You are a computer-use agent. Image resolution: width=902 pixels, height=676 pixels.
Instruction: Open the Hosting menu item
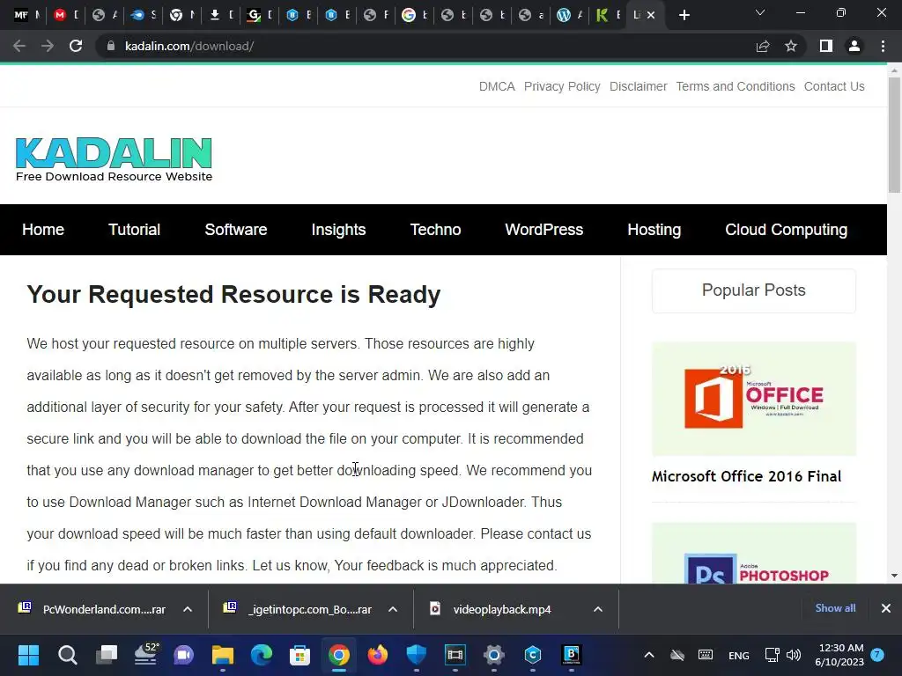pos(654,230)
